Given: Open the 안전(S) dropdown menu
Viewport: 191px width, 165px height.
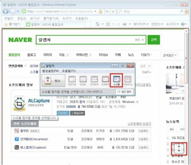Looking at the screenshot, I should (157, 24).
